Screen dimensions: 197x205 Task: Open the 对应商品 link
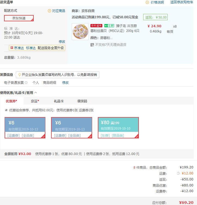tap(58, 11)
